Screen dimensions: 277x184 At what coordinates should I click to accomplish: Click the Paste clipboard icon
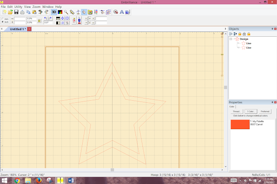click(x=34, y=12)
